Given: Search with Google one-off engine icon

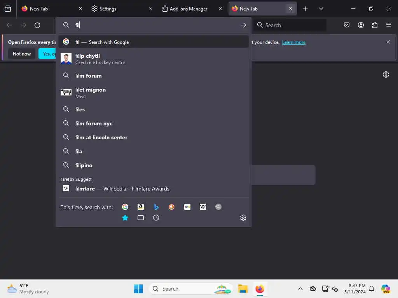Looking at the screenshot, I should [x=125, y=207].
